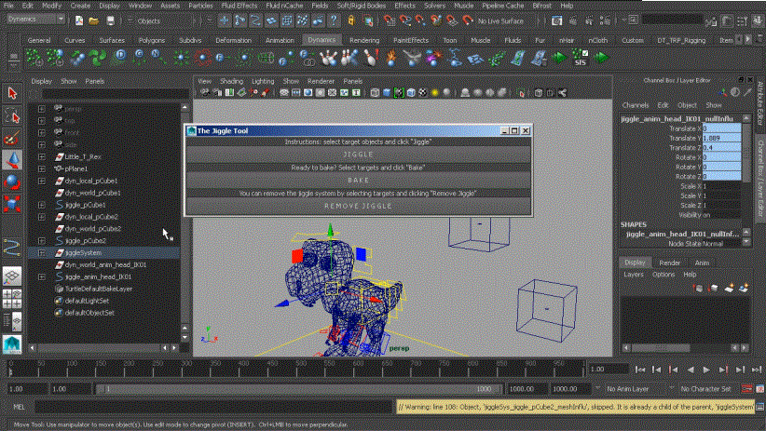
Task: Click the time range slider bar
Action: point(297,389)
